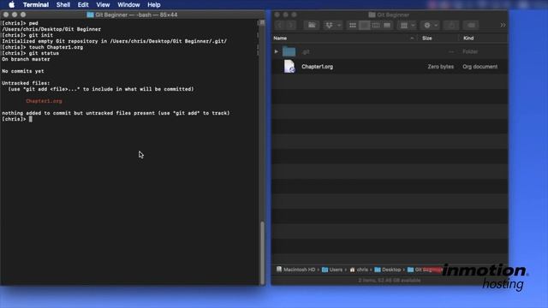
Task: Select the Chapter1.org file name in Finder
Action: click(x=318, y=67)
